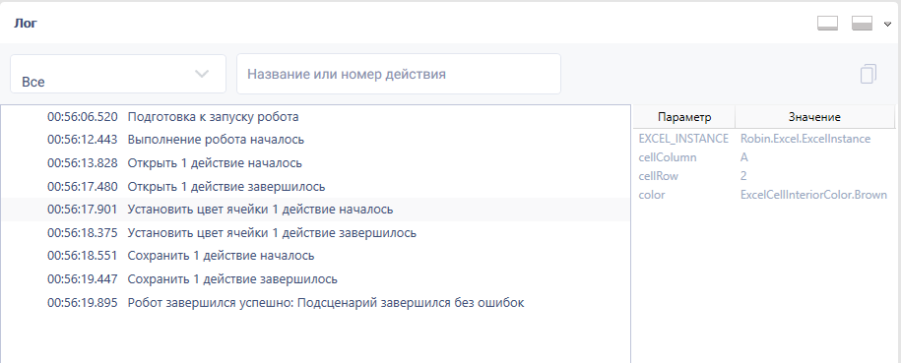The width and height of the screenshot is (901, 363).
Task: Copy log contents with clipboard icon
Action: (x=869, y=74)
